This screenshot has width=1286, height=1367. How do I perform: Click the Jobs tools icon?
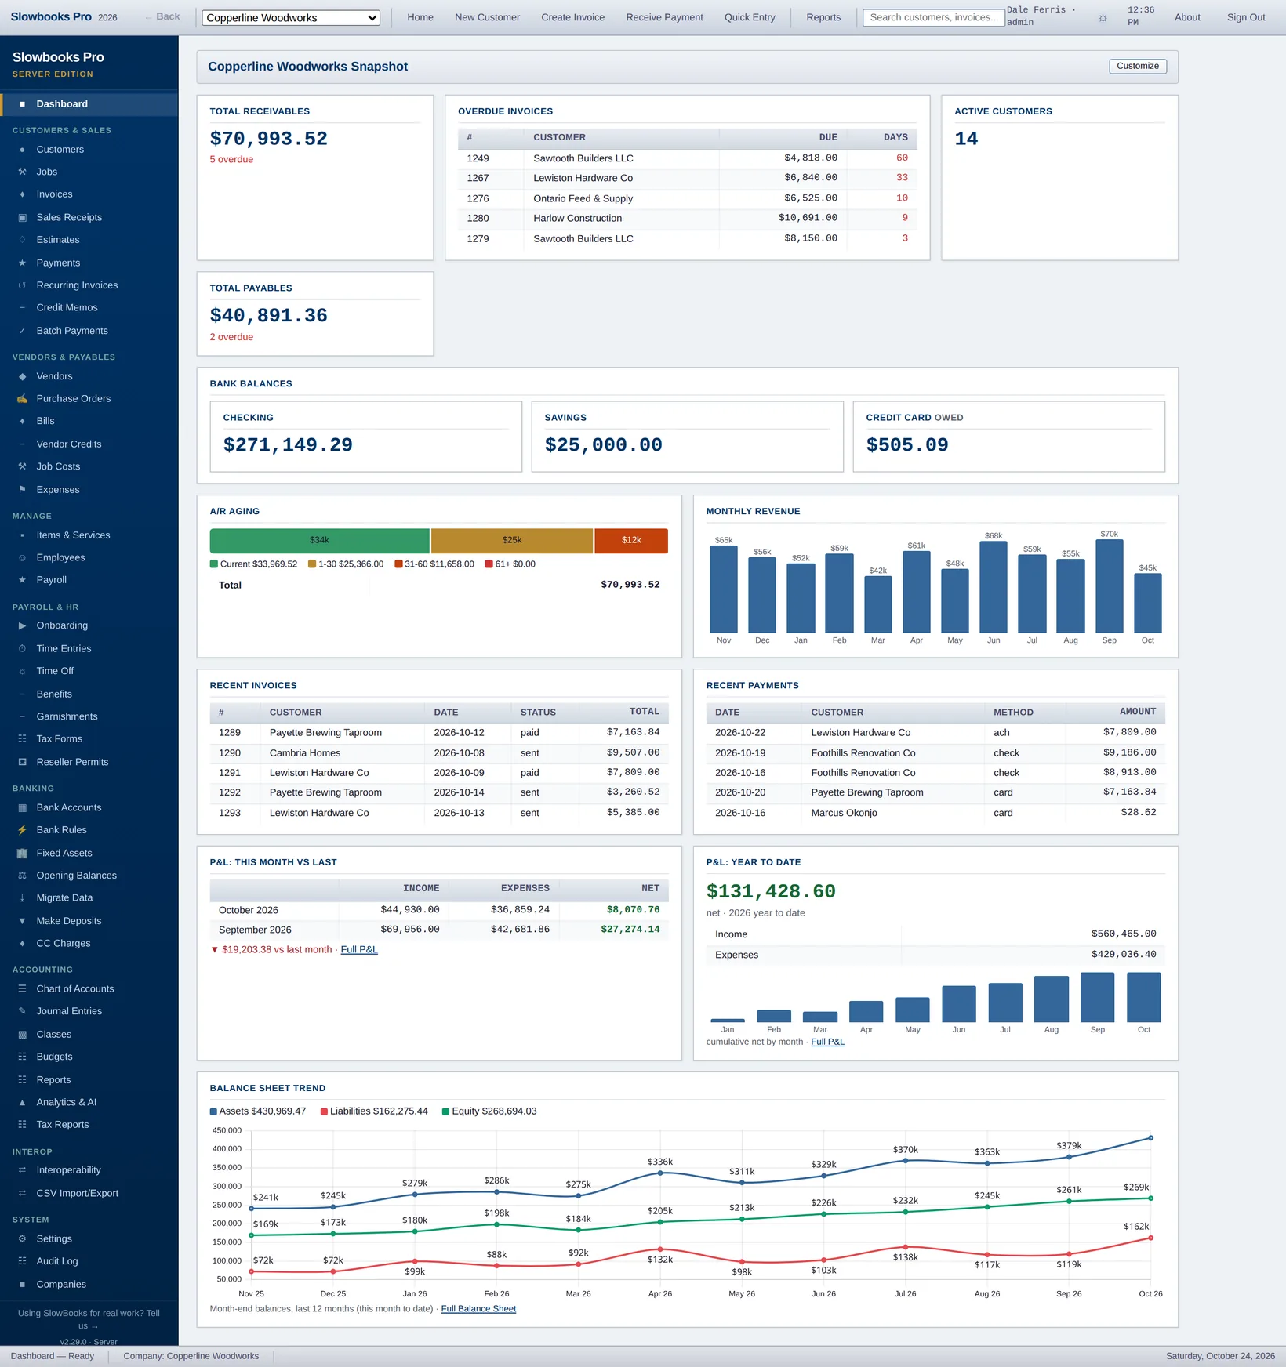(x=22, y=172)
